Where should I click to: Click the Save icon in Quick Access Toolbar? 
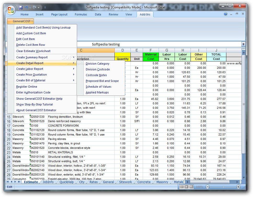[21, 8]
